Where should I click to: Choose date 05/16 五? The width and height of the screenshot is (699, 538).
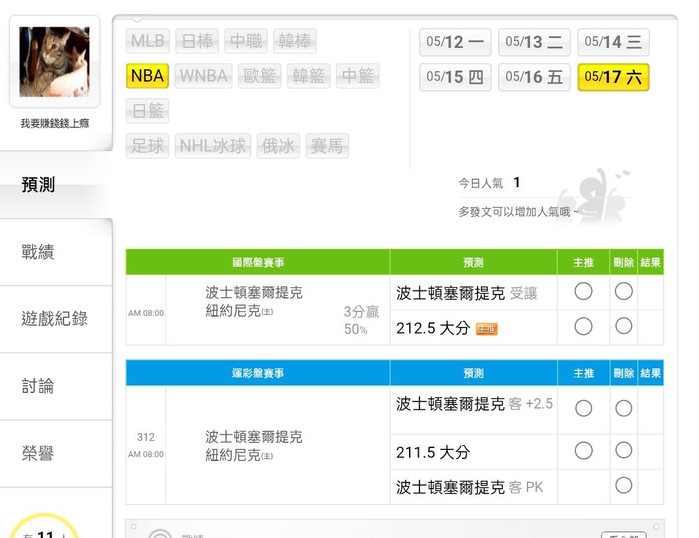point(534,77)
